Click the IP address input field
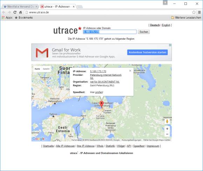The image size is (203, 171). [x=110, y=32]
